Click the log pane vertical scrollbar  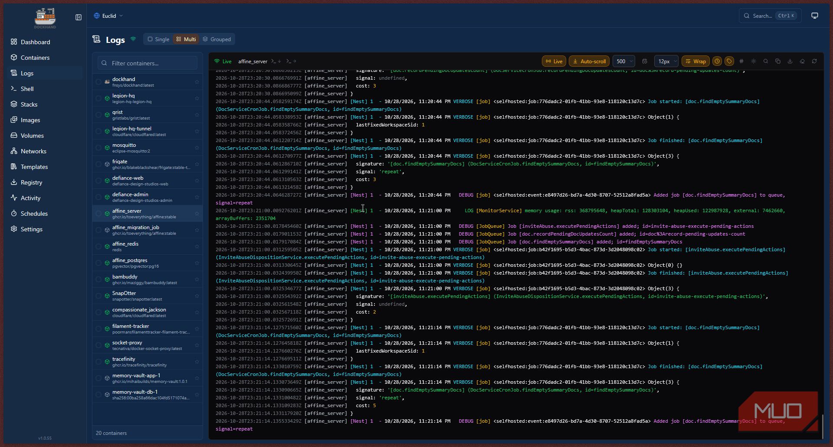[x=822, y=426]
